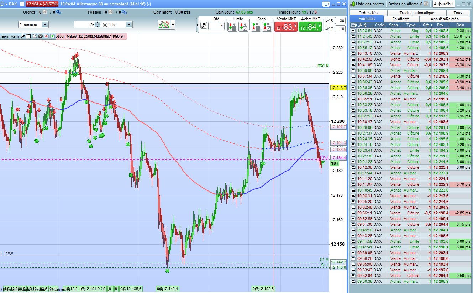Click the second Stop order icon
Viewport: 473px width, 293px height.
267,26
